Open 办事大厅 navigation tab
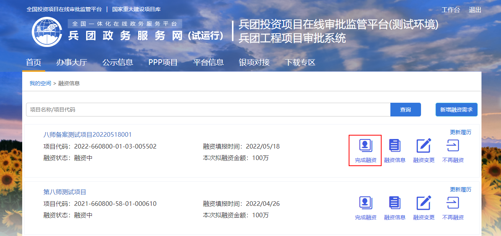Viewport: 501px width, 236px height. (72, 63)
